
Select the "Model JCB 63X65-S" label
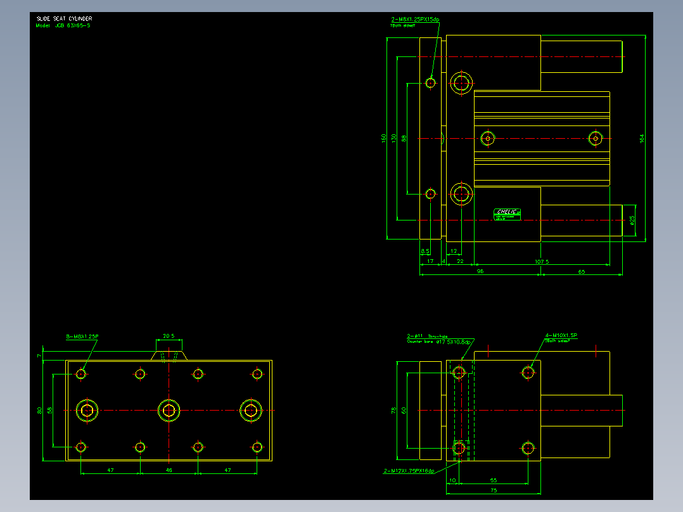pyautogui.click(x=63, y=26)
